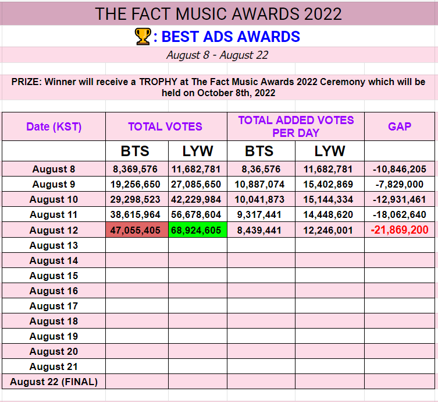Select the 'August 14' row label

pos(54,260)
